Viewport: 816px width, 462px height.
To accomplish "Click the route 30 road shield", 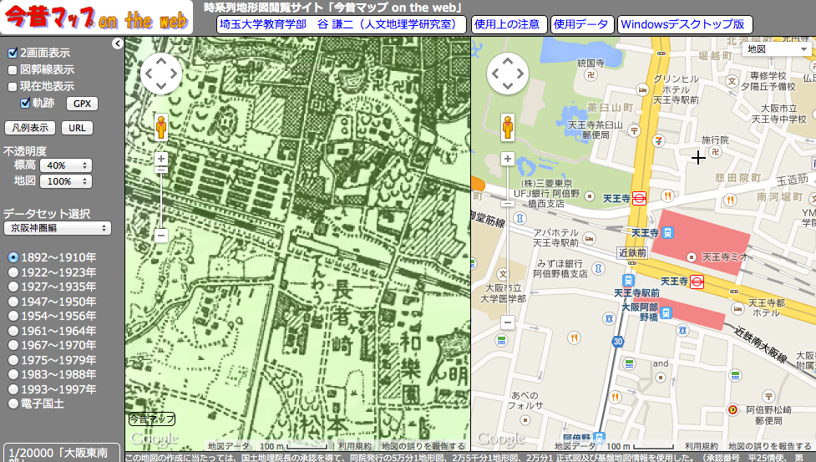I will pos(618,342).
